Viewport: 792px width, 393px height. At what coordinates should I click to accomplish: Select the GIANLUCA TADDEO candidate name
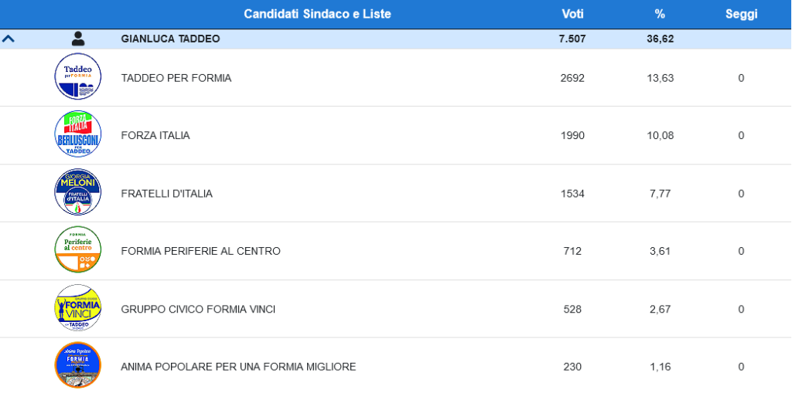point(170,39)
